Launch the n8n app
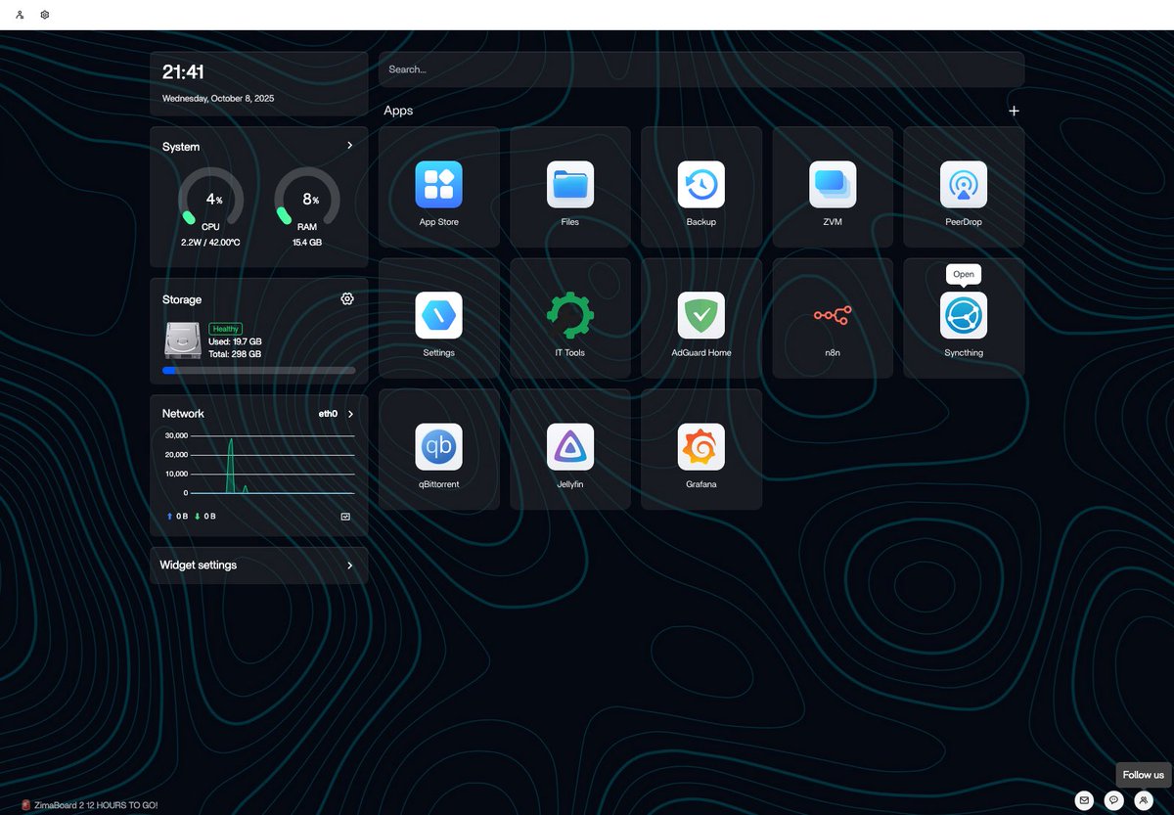The width and height of the screenshot is (1174, 815). tap(833, 316)
